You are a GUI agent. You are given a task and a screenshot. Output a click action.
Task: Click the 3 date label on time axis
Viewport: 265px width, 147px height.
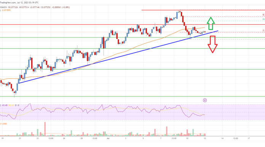tap(126, 138)
